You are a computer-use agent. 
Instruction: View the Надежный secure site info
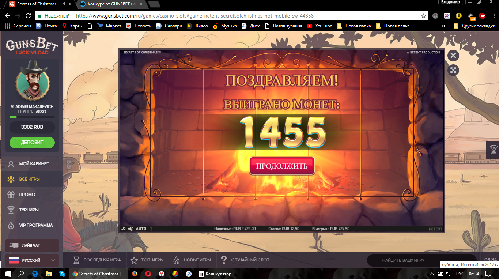[x=54, y=16]
